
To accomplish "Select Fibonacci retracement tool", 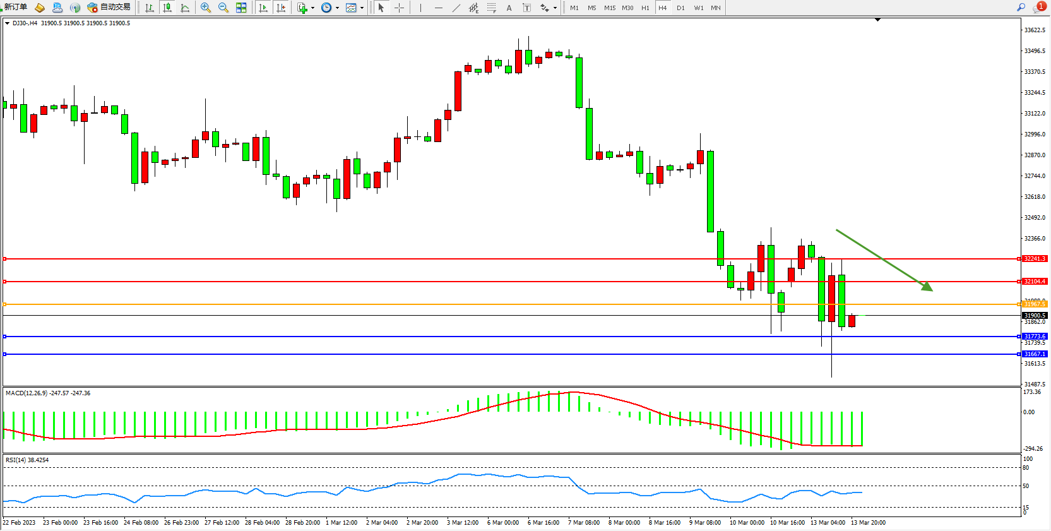I will pos(491,8).
